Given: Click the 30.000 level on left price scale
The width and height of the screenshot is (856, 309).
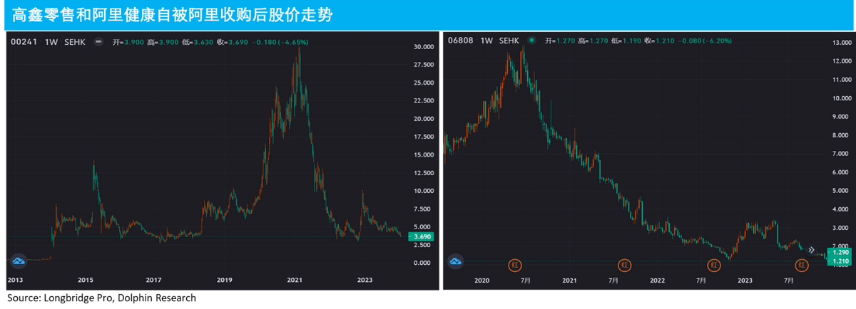Looking at the screenshot, I should [x=424, y=47].
